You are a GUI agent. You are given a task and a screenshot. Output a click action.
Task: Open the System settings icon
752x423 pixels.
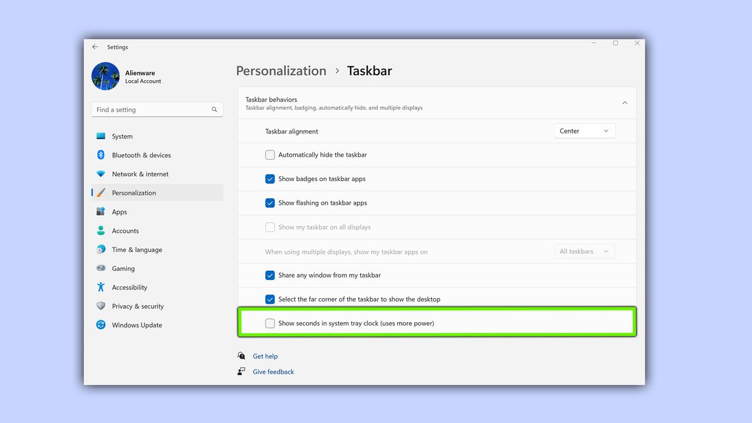(x=101, y=136)
